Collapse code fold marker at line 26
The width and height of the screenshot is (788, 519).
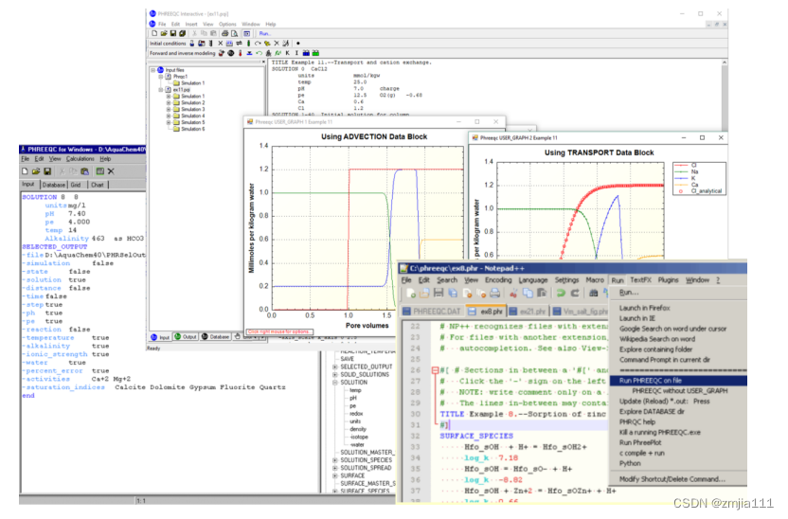433,371
